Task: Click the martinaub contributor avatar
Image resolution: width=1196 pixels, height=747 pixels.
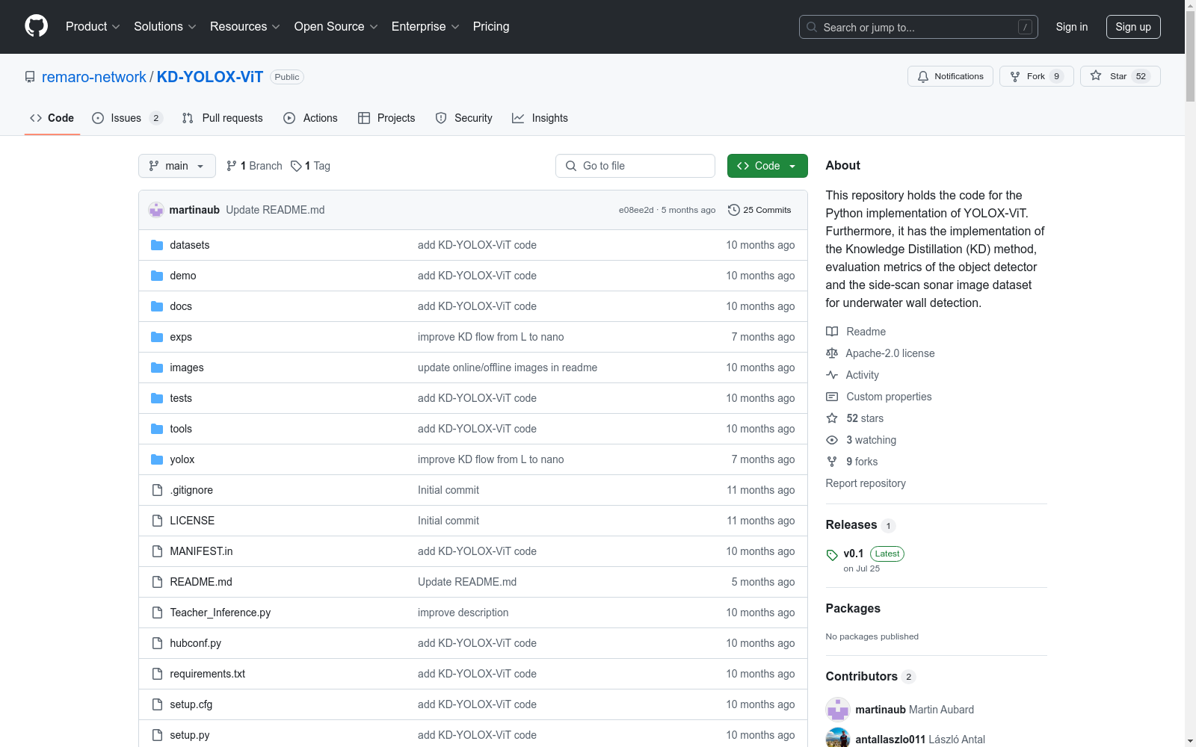Action: point(838,710)
